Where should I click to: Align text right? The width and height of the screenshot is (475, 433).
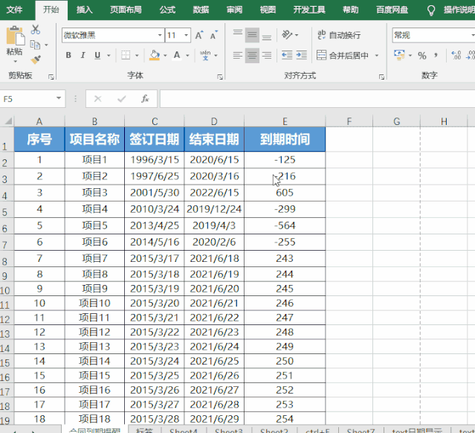coord(267,56)
